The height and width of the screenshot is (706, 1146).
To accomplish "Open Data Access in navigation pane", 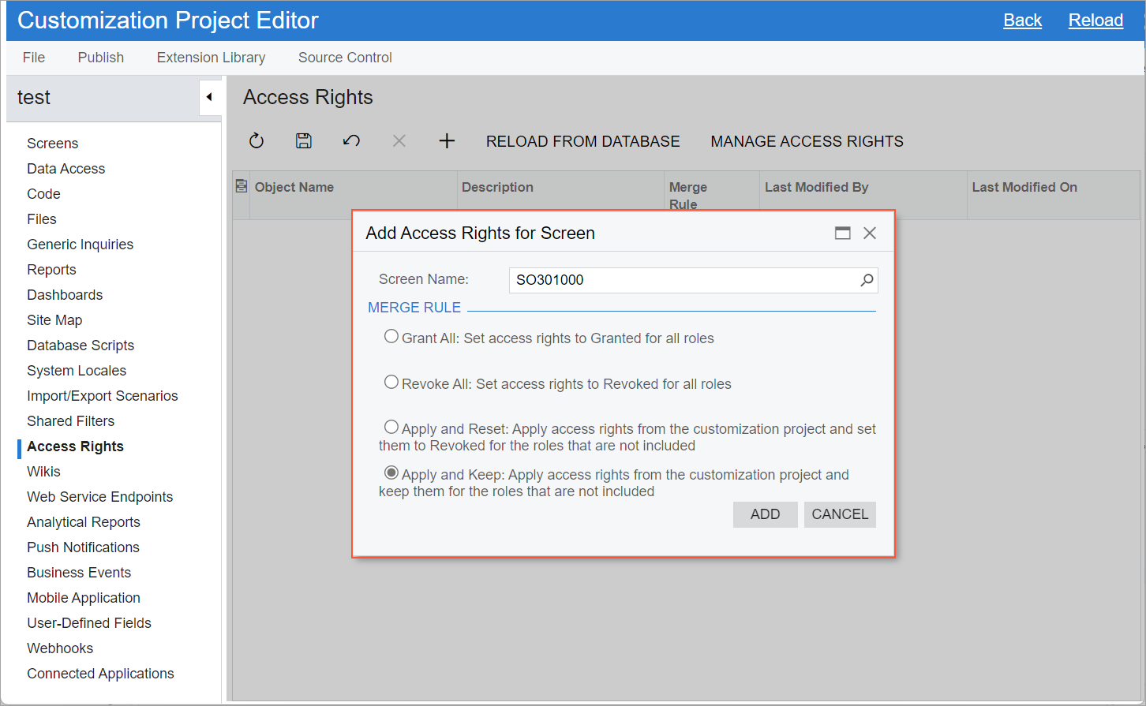I will [x=66, y=169].
